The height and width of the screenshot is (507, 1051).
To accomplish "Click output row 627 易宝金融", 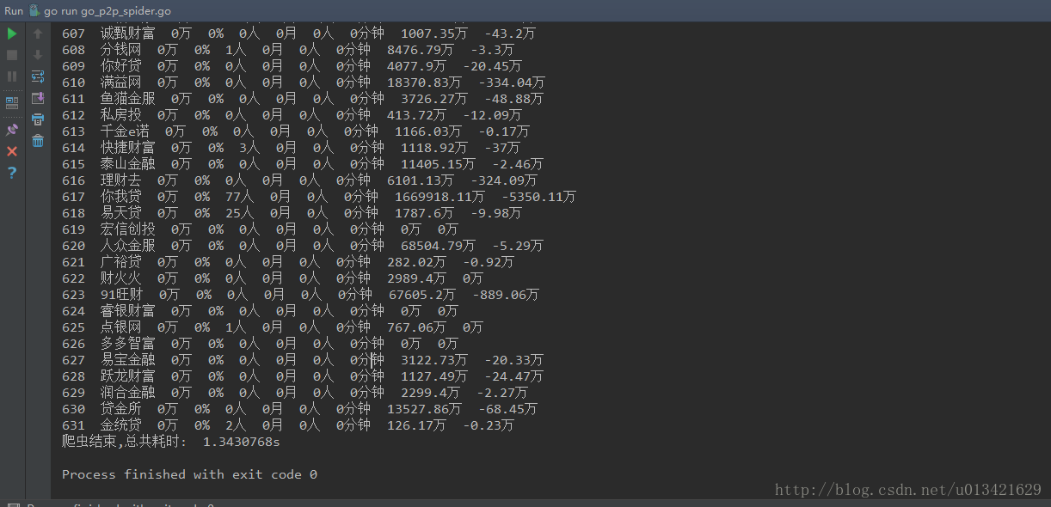I will point(303,360).
